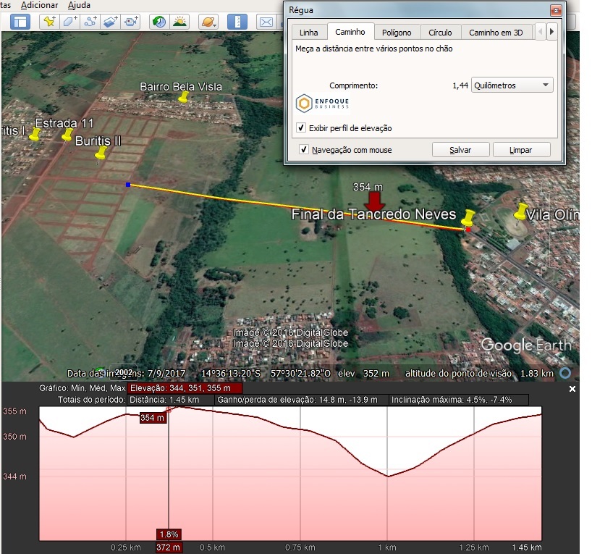Select the Buritis II pushpin
The image size is (592, 554).
click(101, 154)
